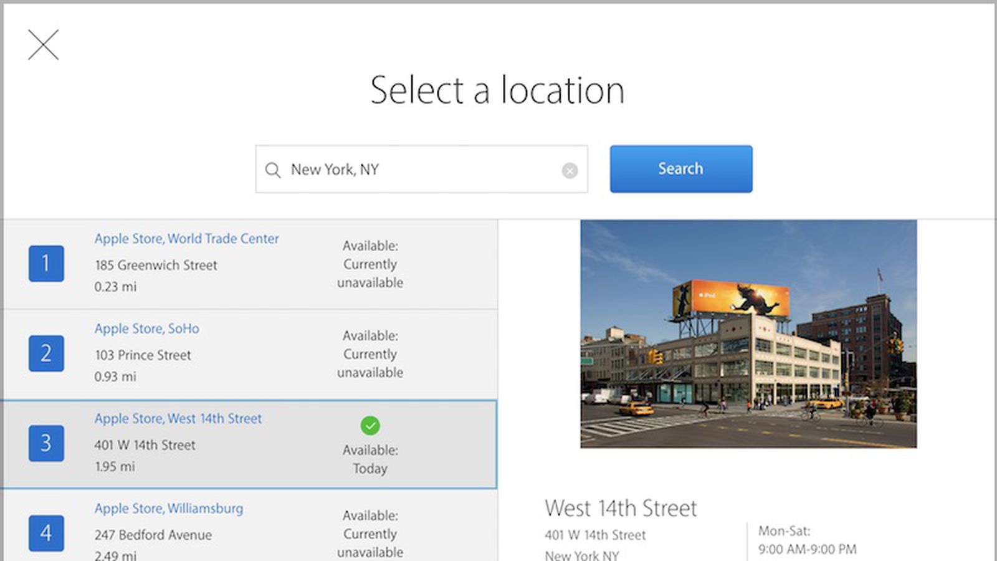Click the 247 Bedford Avenue address row
The width and height of the screenshot is (997, 561).
(x=153, y=535)
